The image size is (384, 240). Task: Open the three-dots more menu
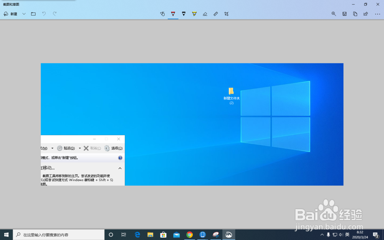coord(377,14)
